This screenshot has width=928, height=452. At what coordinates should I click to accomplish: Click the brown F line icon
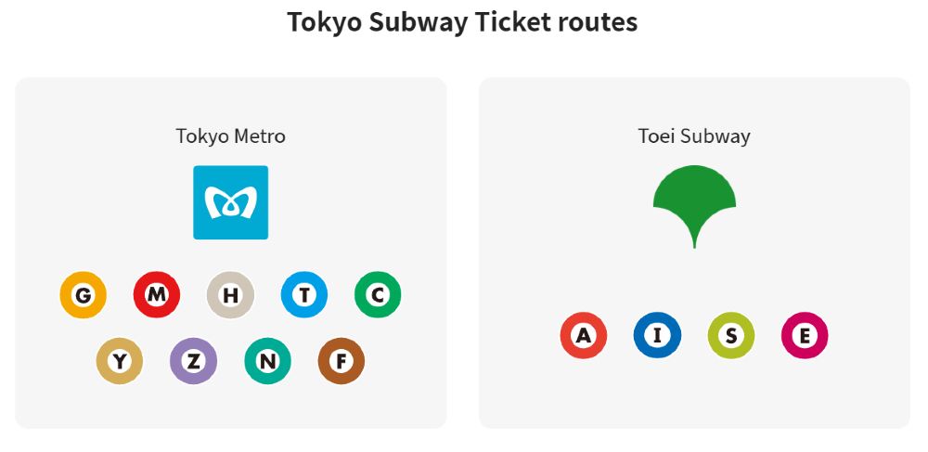click(341, 361)
